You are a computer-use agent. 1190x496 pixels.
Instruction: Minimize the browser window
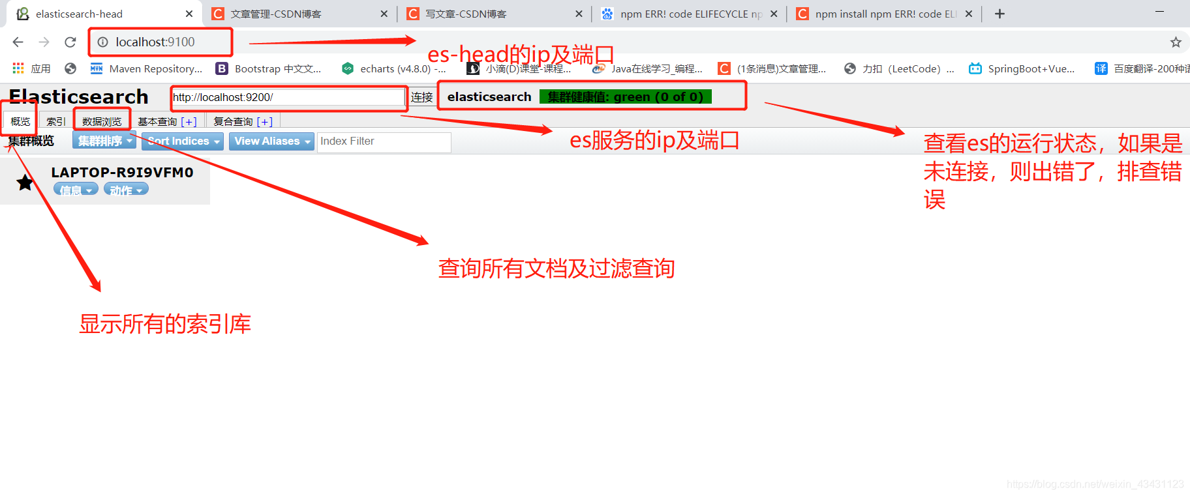1159,12
